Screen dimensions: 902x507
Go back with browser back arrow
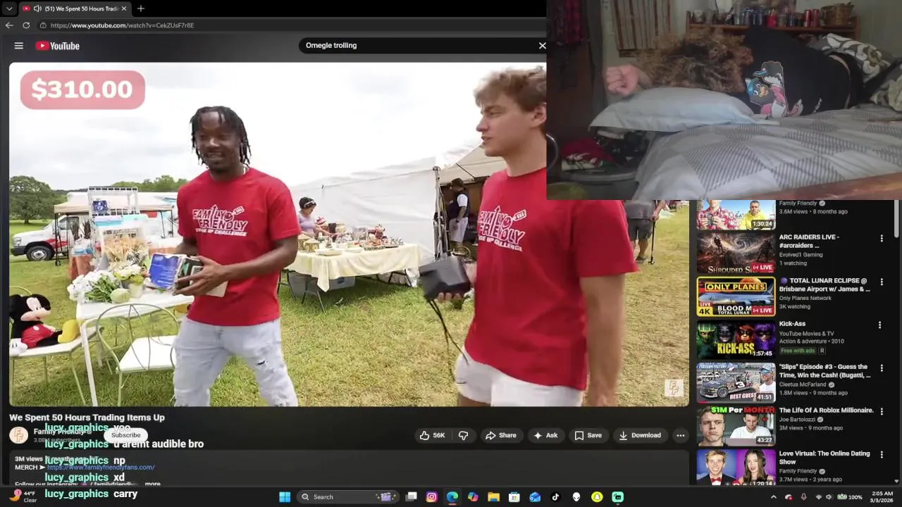9,25
